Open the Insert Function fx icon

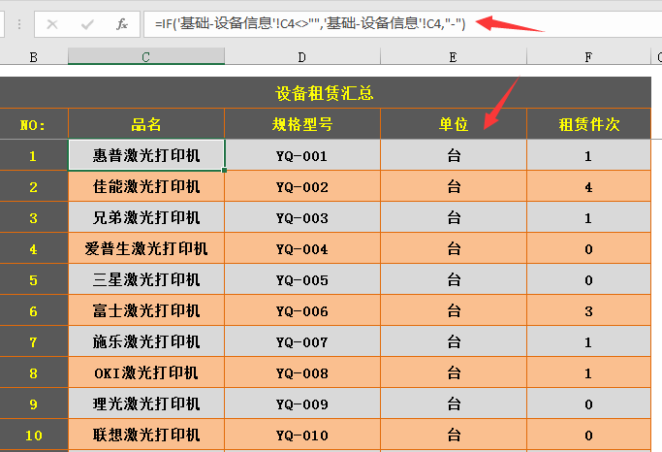[x=122, y=24]
